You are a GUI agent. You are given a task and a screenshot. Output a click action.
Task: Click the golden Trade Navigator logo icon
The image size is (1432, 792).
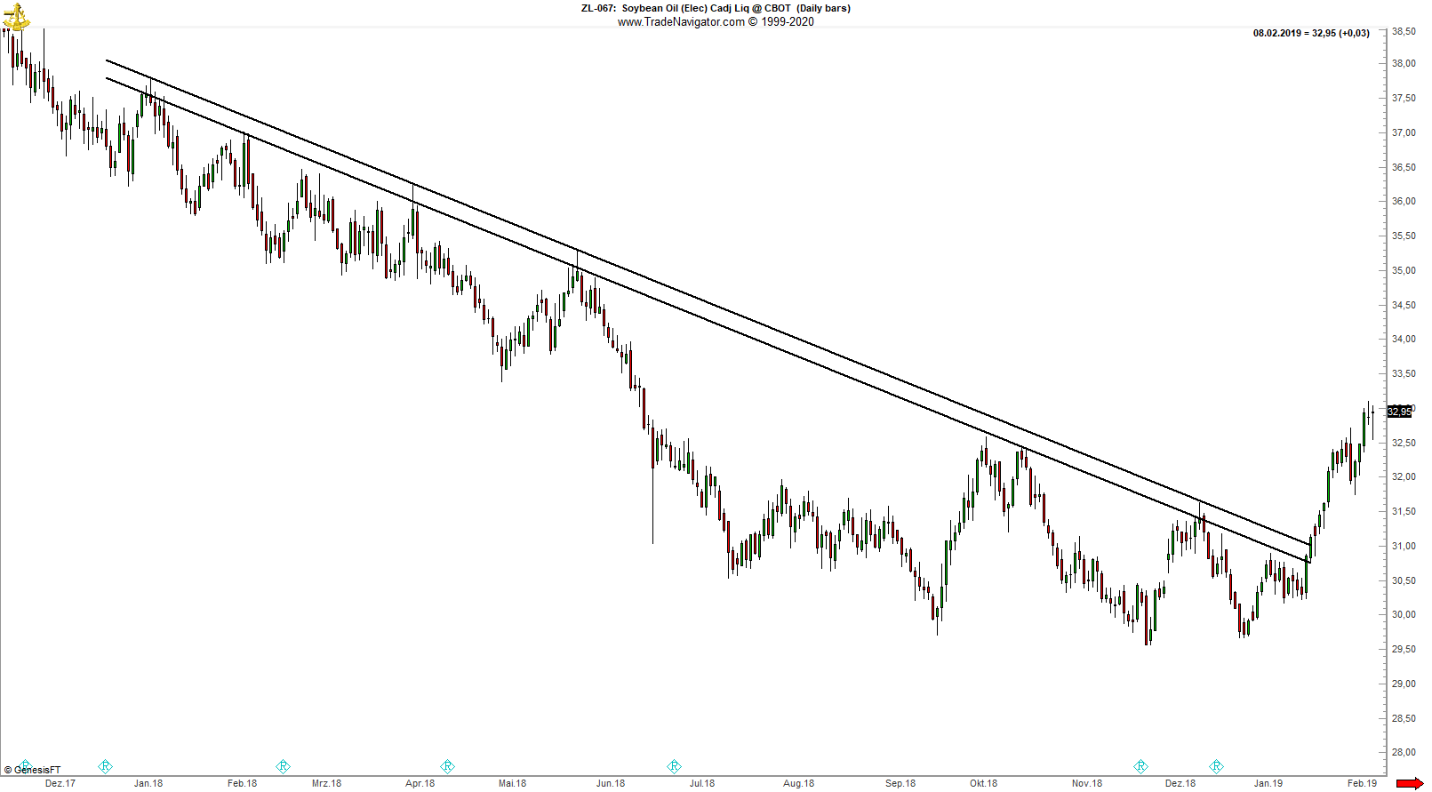(16, 16)
